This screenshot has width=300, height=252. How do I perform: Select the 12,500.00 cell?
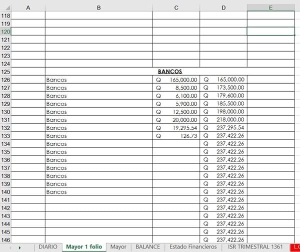176,112
